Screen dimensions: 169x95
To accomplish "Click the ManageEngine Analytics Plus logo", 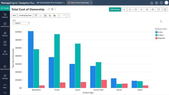I will click(x=18, y=3).
